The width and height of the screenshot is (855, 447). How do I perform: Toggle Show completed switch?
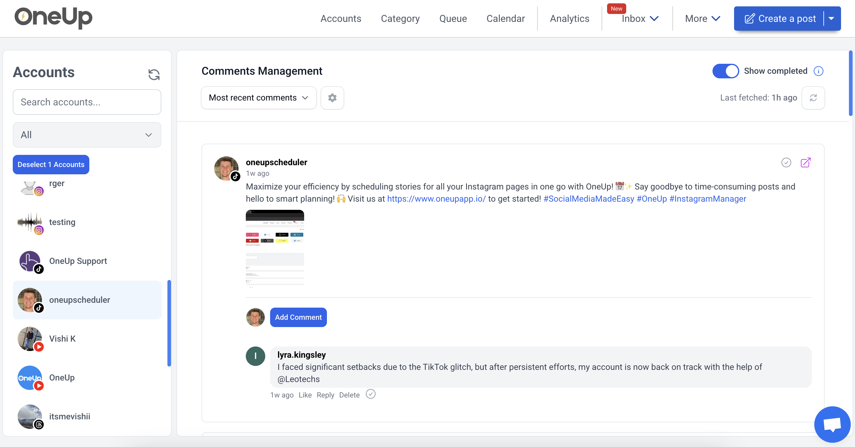[725, 71]
